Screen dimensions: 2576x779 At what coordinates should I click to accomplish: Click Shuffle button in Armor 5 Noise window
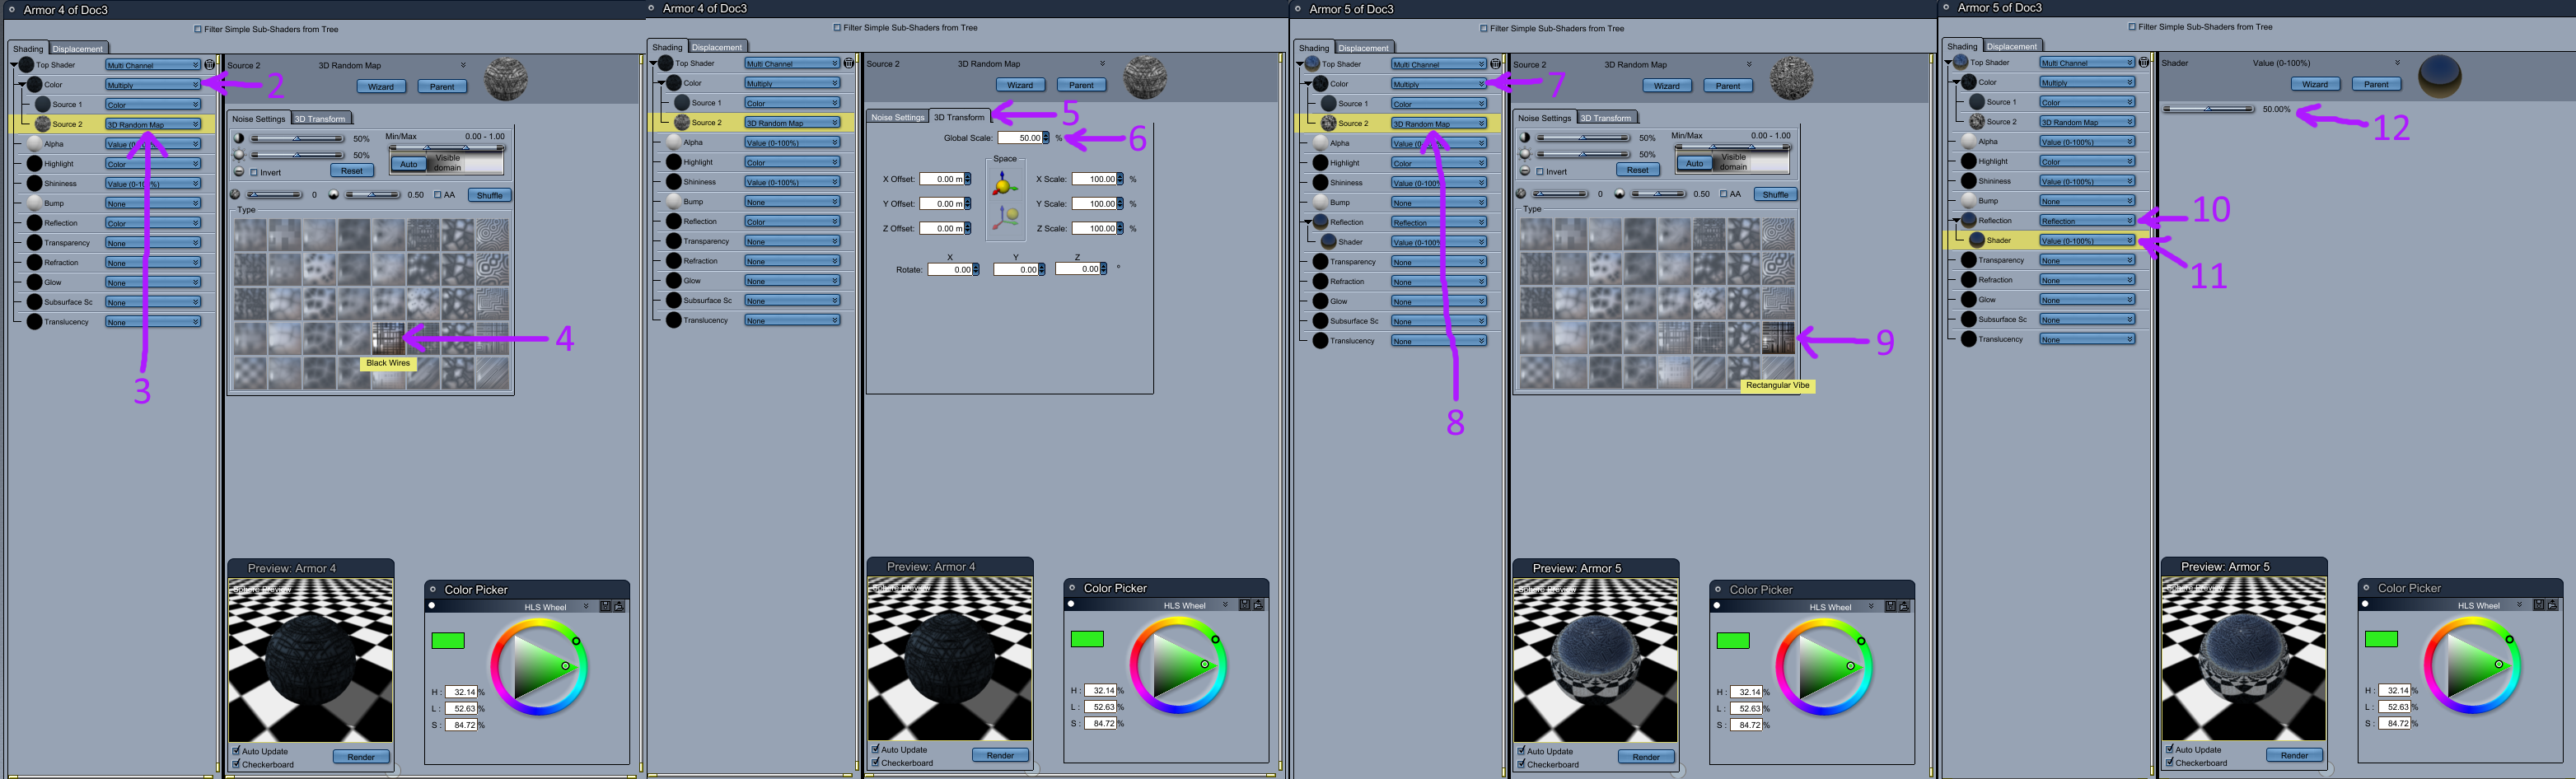1775,195
